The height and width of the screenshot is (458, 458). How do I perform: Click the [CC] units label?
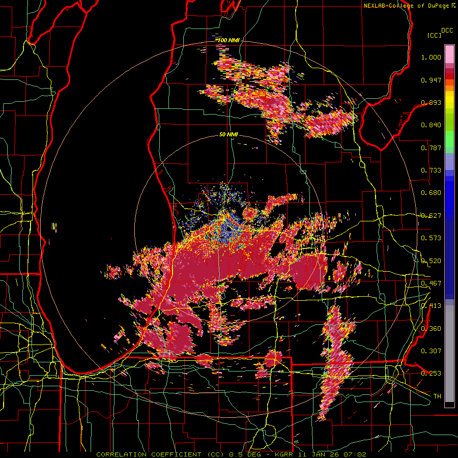[x=435, y=35]
